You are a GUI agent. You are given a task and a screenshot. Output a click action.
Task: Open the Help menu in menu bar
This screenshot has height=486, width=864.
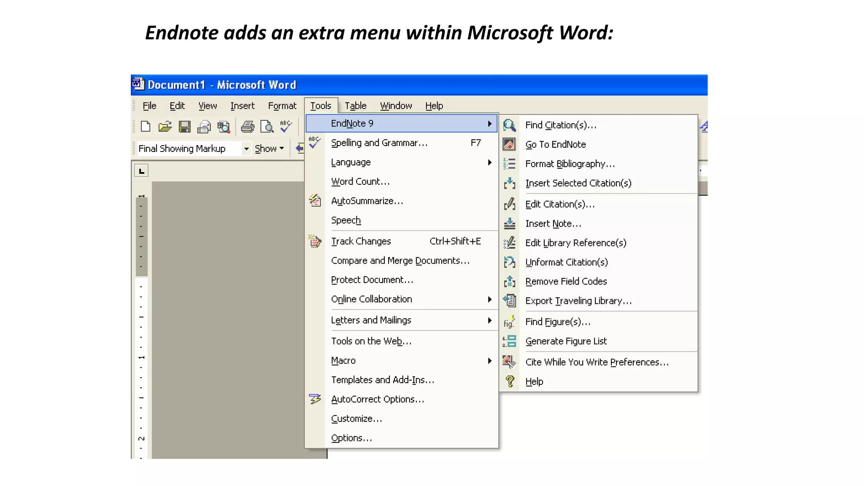[x=434, y=106]
